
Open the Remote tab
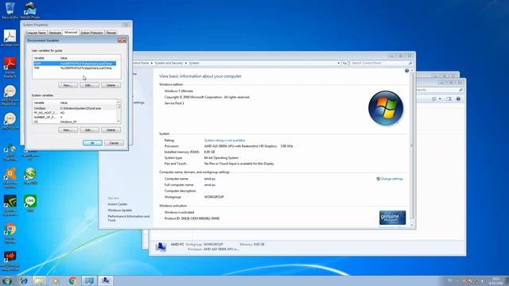(x=111, y=33)
